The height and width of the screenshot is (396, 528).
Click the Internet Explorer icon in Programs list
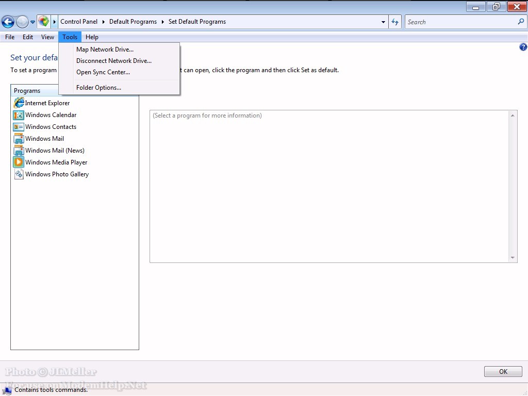(19, 103)
